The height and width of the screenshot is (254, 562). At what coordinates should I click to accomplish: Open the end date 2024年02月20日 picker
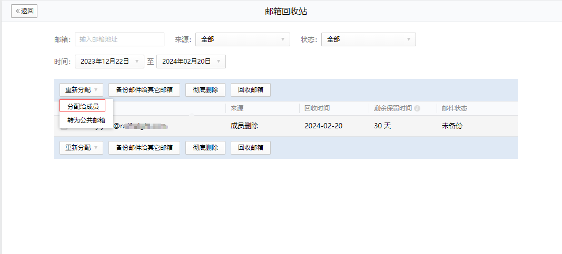click(191, 62)
